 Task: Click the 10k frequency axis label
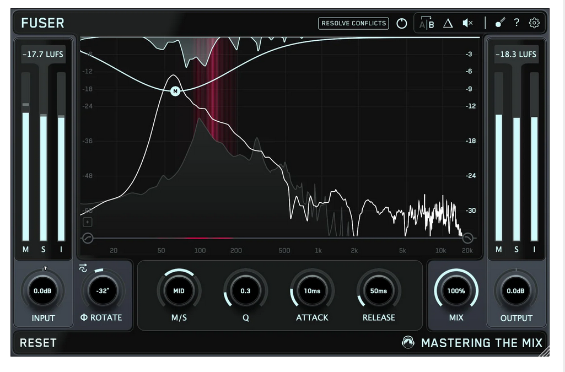pos(440,250)
